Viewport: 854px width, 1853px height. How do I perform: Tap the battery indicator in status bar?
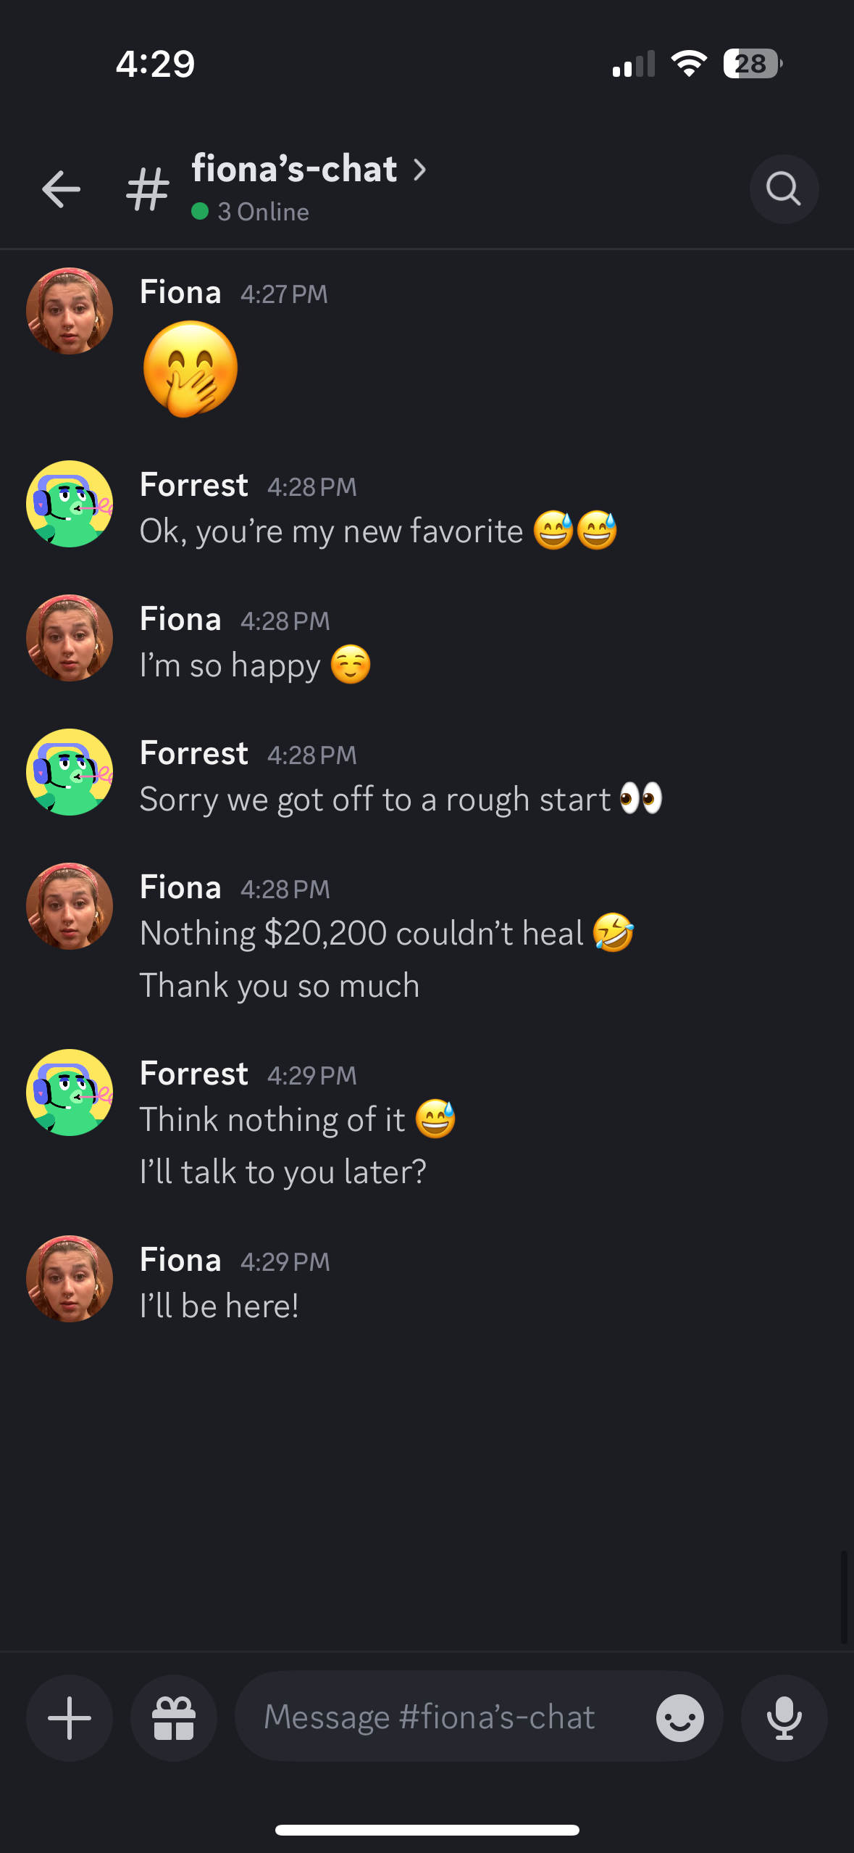click(x=753, y=64)
